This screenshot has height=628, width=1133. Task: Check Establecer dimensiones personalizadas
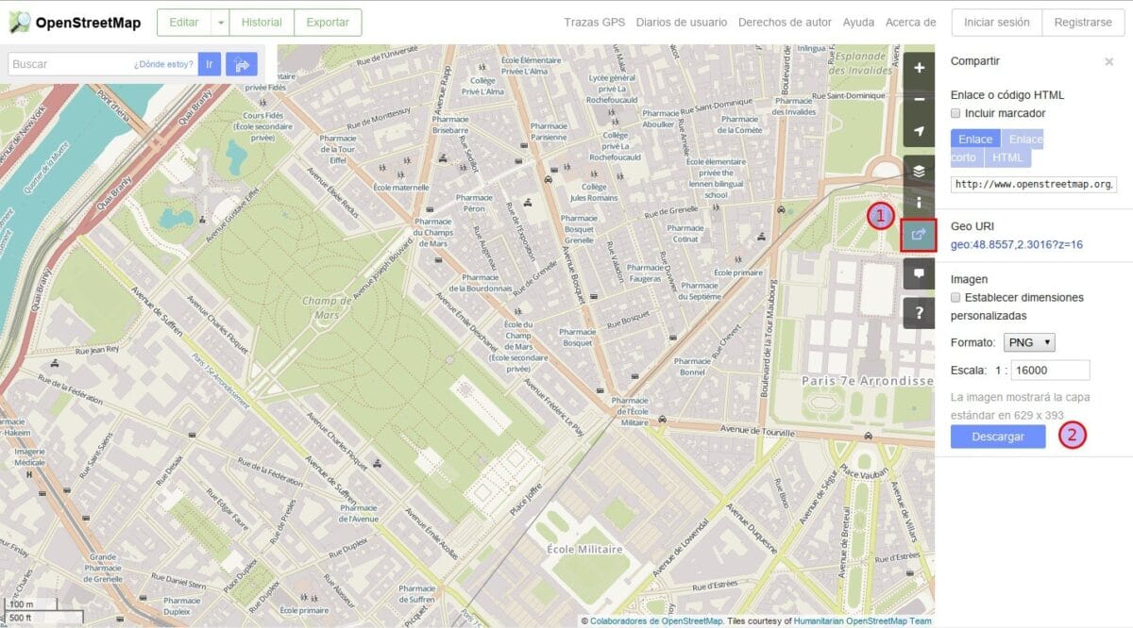[x=955, y=297]
